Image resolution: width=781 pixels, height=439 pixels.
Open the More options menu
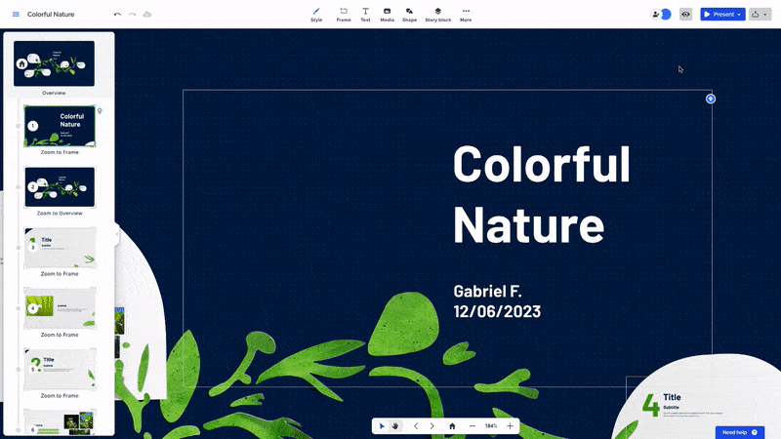(466, 15)
